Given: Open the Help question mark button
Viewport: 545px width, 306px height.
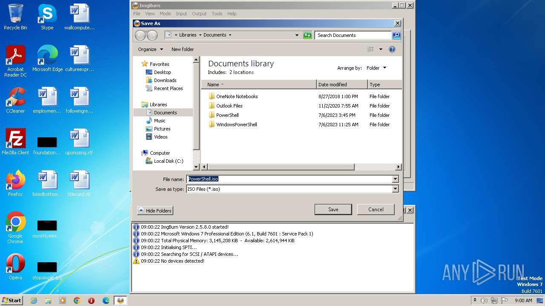Looking at the screenshot, I should click(392, 49).
